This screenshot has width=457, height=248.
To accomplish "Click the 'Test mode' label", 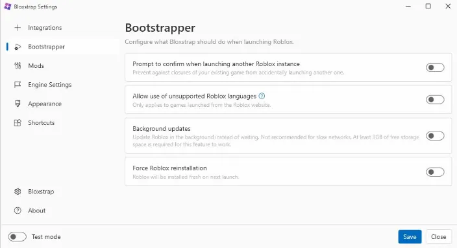I will click(46, 236).
